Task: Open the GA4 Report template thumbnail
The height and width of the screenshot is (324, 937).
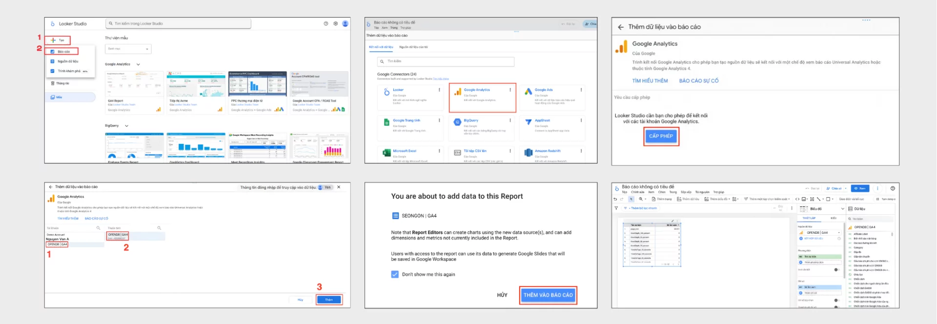Action: tap(134, 84)
